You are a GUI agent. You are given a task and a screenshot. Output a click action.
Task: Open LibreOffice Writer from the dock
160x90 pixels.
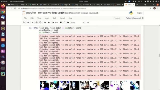(x=3, y=34)
